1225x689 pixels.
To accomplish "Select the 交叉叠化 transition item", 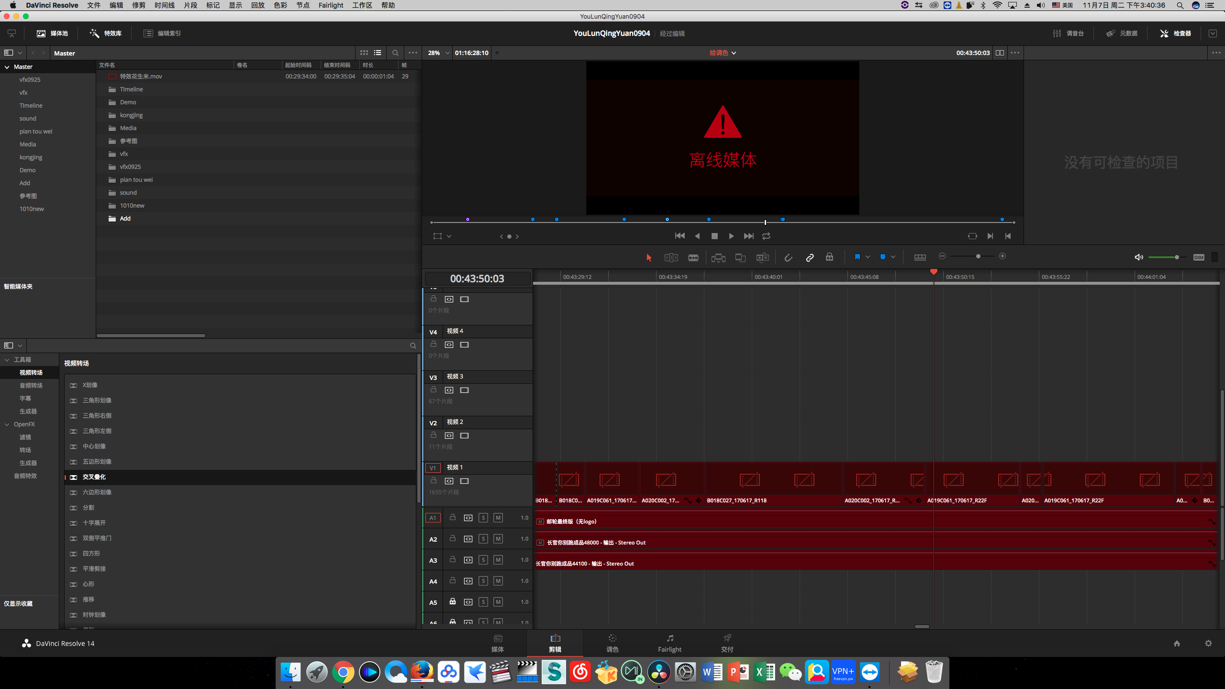I will click(x=94, y=477).
